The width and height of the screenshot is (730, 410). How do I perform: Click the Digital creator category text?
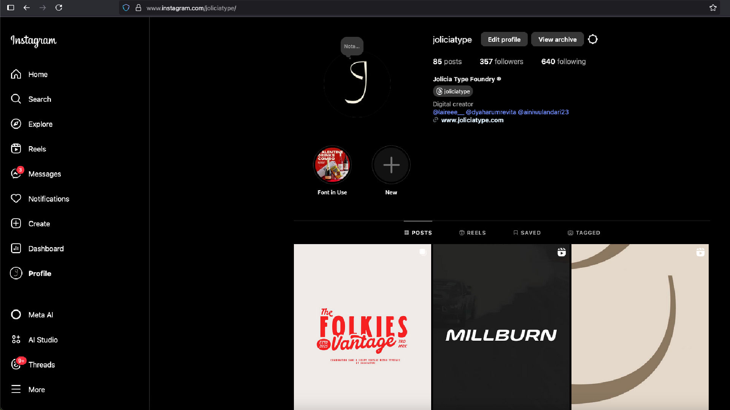click(x=453, y=104)
